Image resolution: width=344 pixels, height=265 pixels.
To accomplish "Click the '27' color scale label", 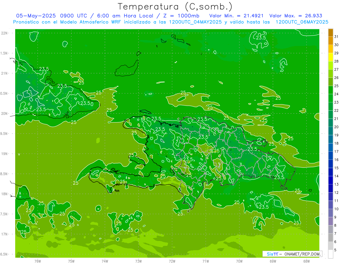I will tap(337, 69).
